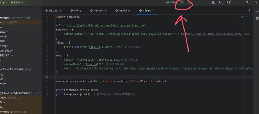Open more run actions three-dot menu
This screenshot has height=114, width=259.
pyautogui.click(x=196, y=2)
